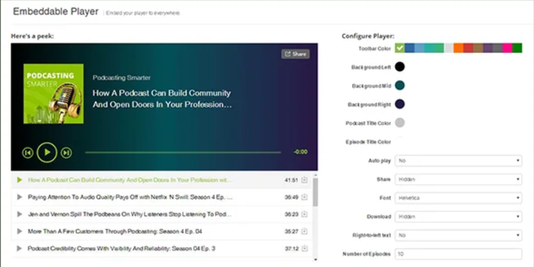The width and height of the screenshot is (534, 267).
Task: Choose the purple toolbar color swatch
Action: (x=487, y=48)
